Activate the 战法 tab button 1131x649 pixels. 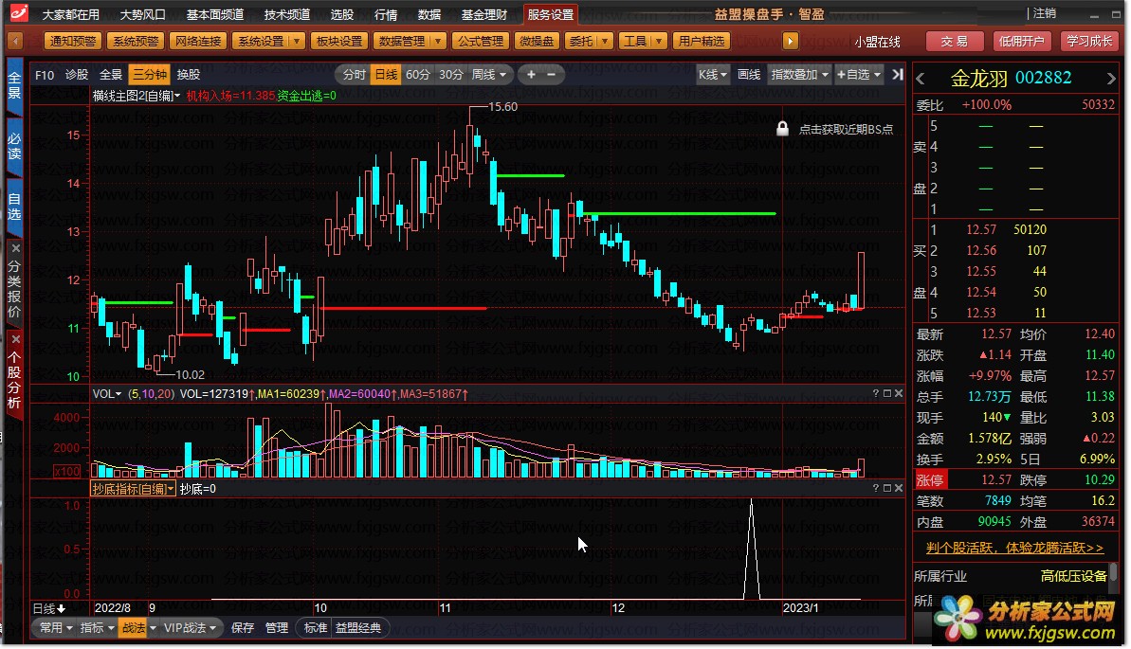[134, 627]
